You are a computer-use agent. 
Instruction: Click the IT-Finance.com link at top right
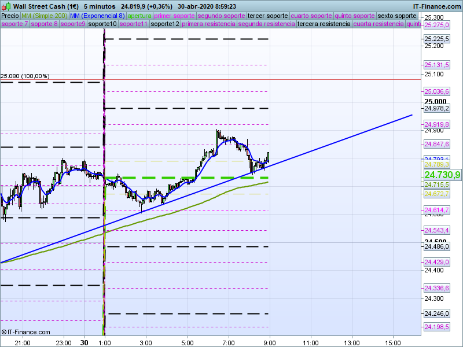(437, 6)
